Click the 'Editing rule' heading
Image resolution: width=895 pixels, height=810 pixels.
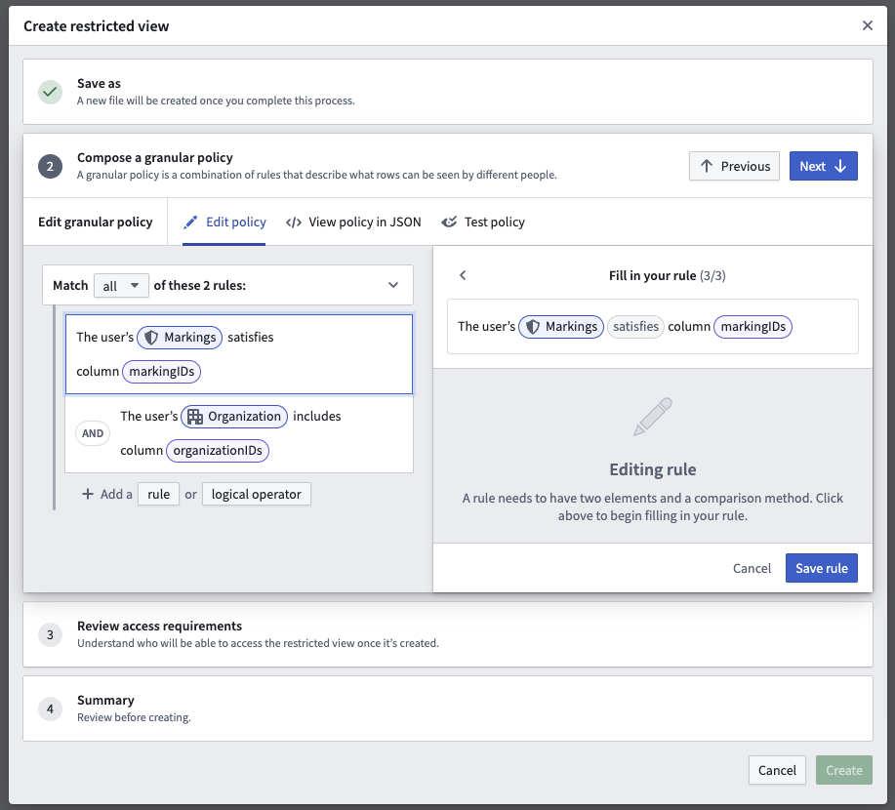click(x=652, y=469)
